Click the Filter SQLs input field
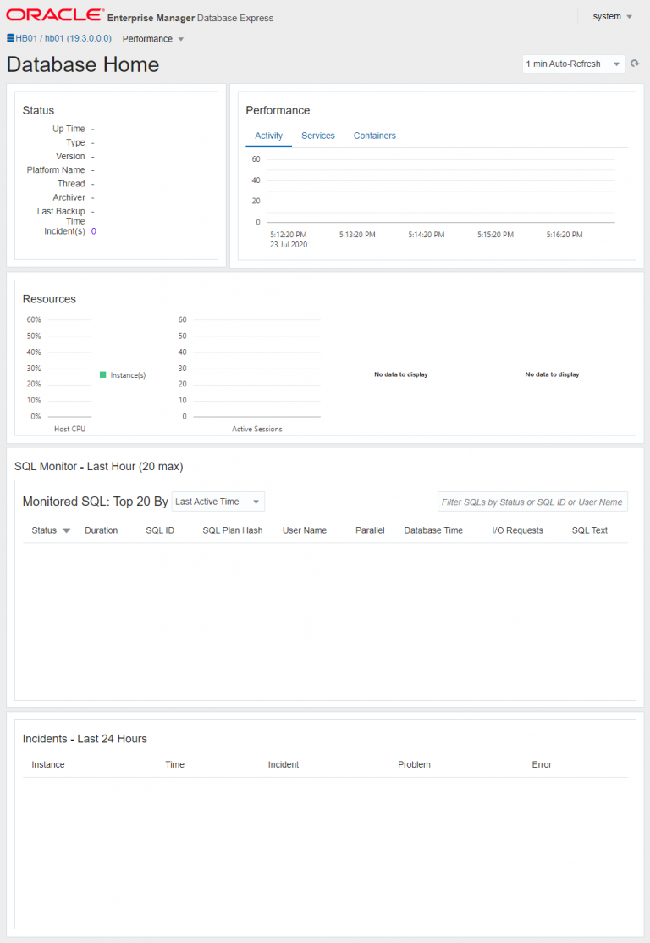Image resolution: width=650 pixels, height=943 pixels. tap(532, 502)
